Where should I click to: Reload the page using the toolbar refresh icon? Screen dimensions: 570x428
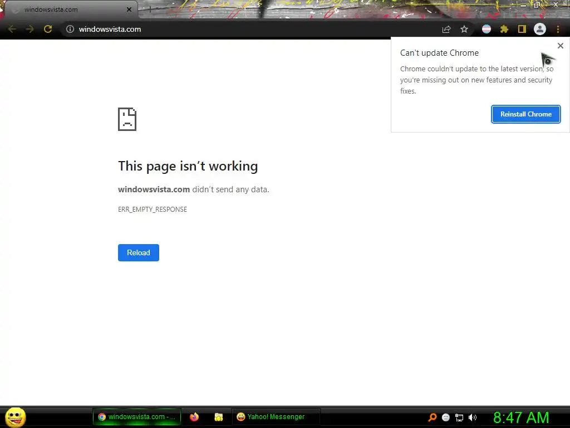pyautogui.click(x=48, y=29)
